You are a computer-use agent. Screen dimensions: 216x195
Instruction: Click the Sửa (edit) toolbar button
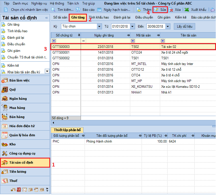160,10
